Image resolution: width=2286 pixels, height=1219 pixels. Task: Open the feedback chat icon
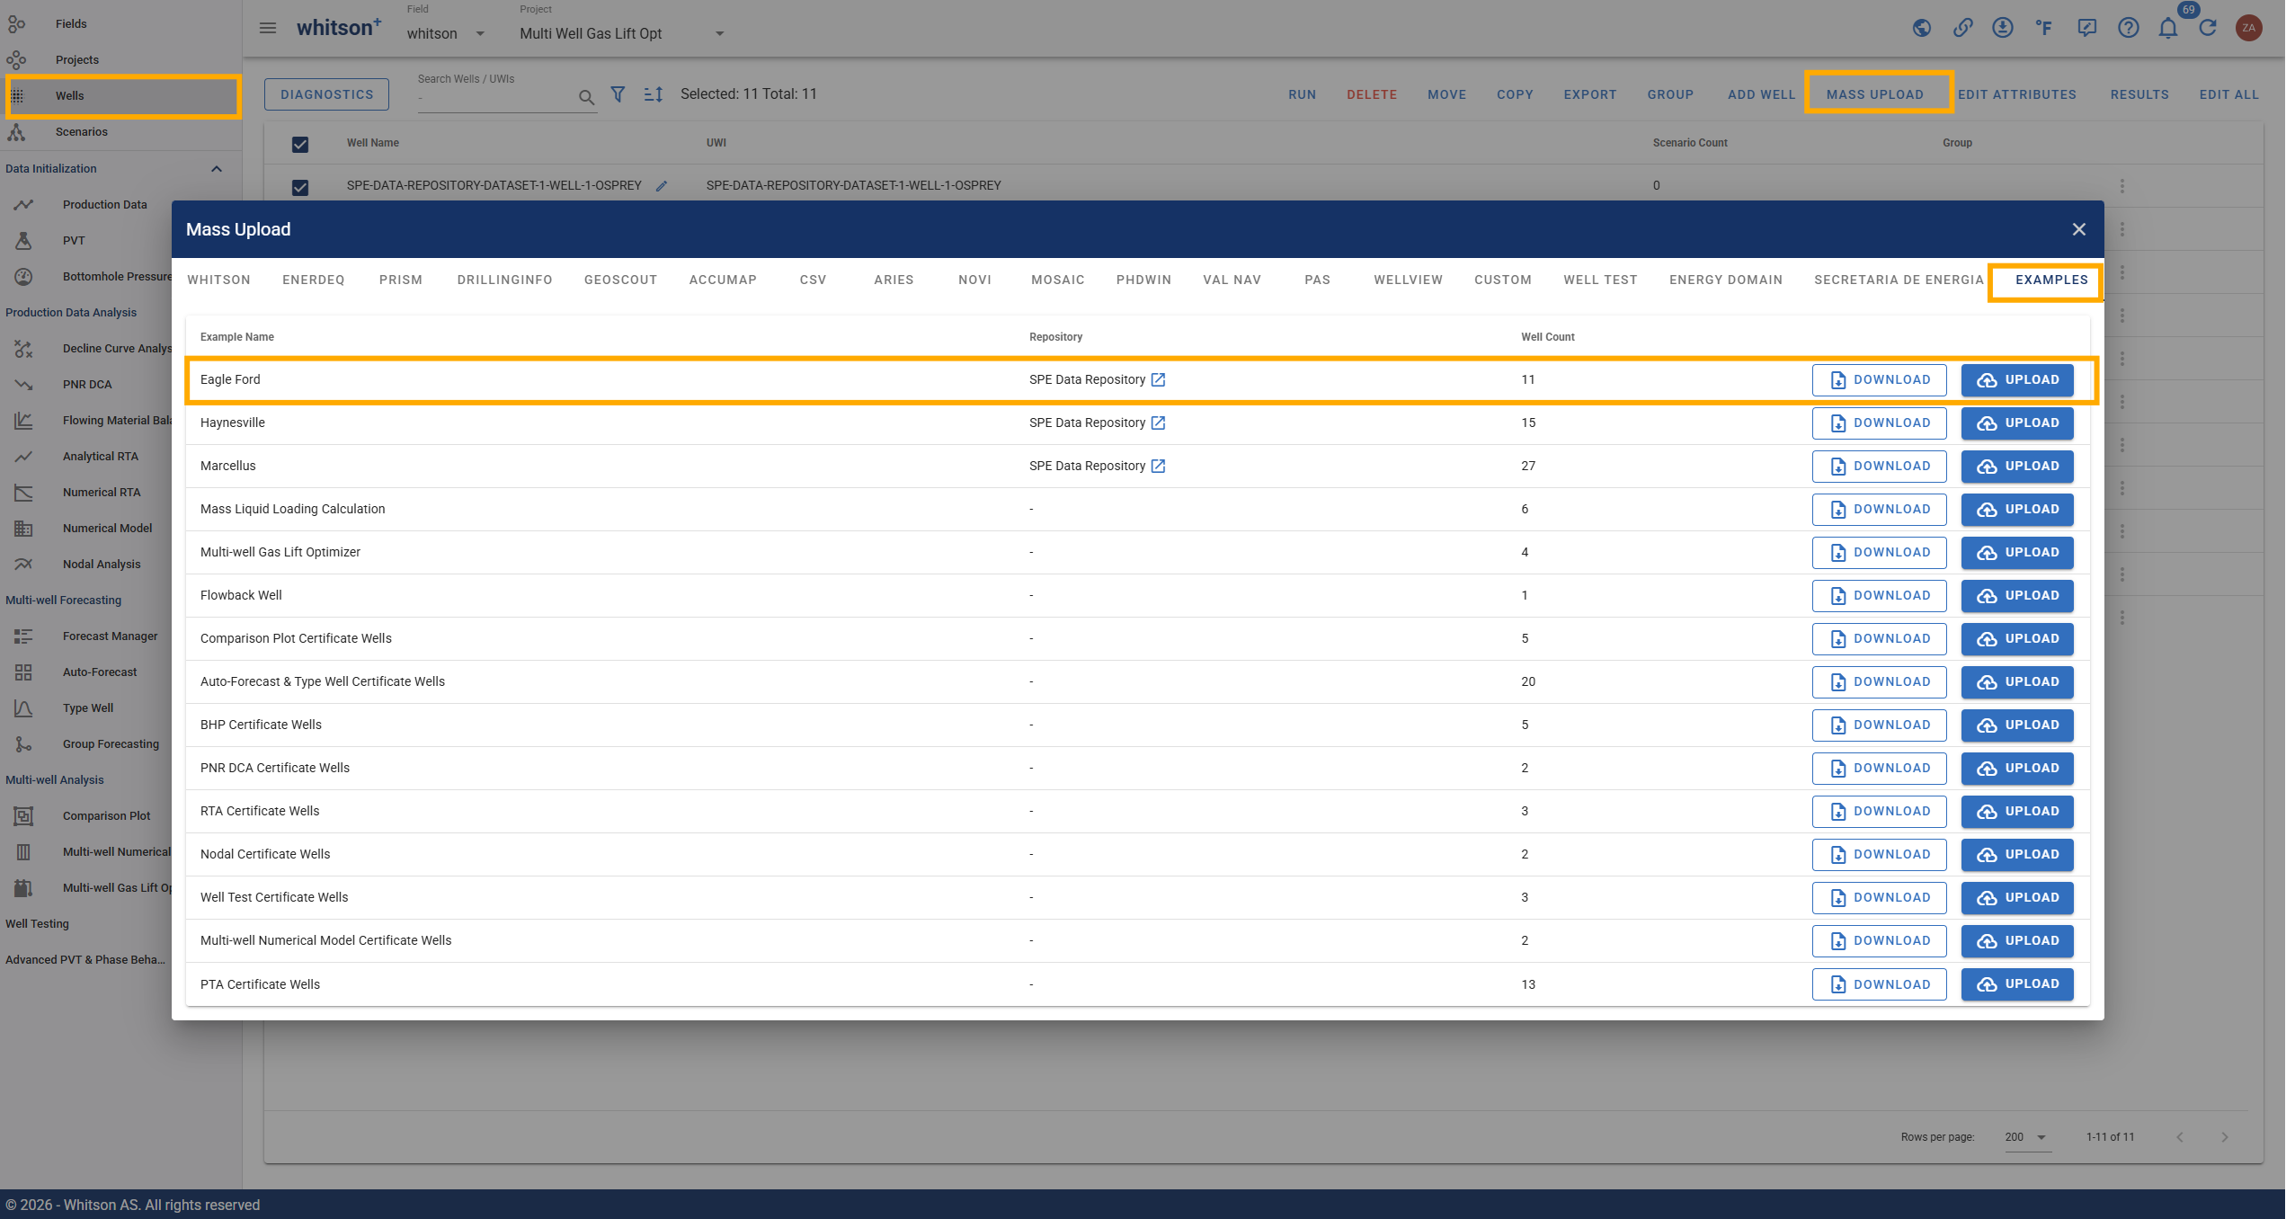[2087, 28]
